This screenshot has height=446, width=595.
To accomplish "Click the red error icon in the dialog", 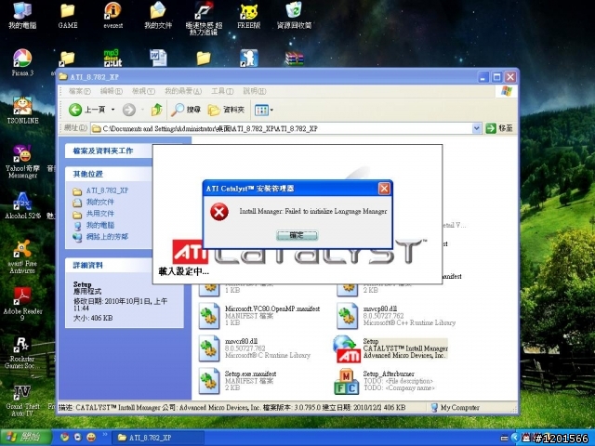I will point(219,212).
